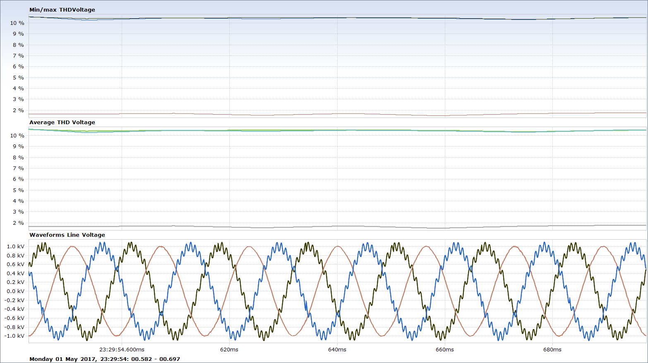Click the "660ms" time axis label
648x363 pixels.
click(445, 349)
